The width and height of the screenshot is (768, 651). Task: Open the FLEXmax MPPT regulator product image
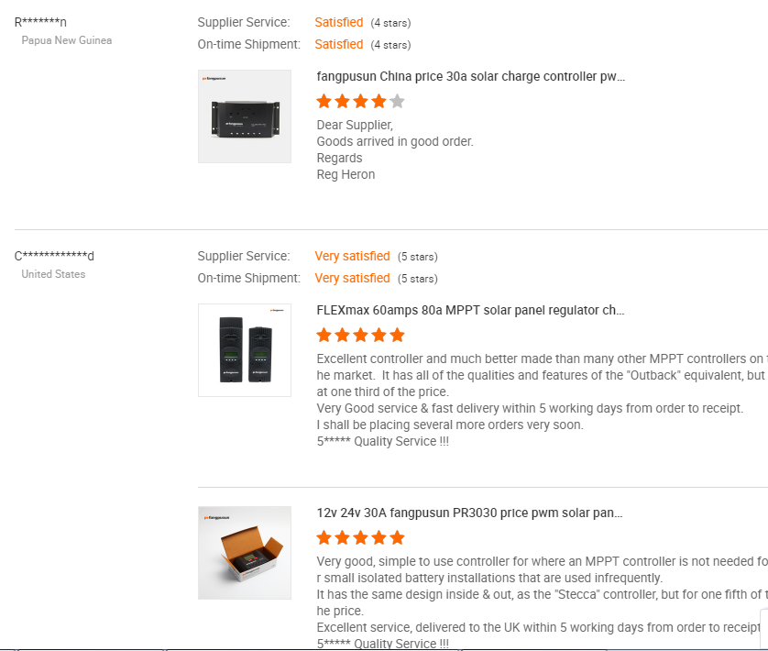point(245,350)
